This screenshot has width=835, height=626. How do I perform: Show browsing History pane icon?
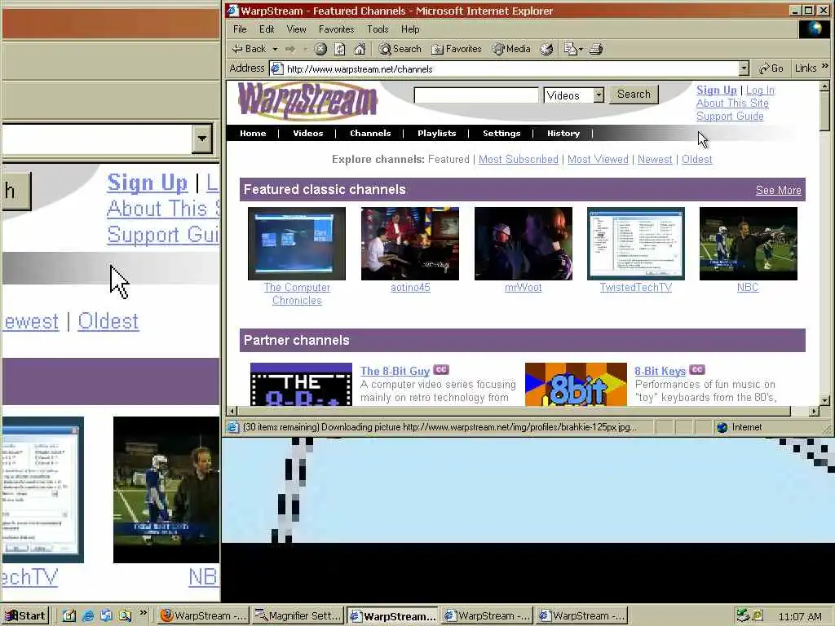(x=546, y=49)
